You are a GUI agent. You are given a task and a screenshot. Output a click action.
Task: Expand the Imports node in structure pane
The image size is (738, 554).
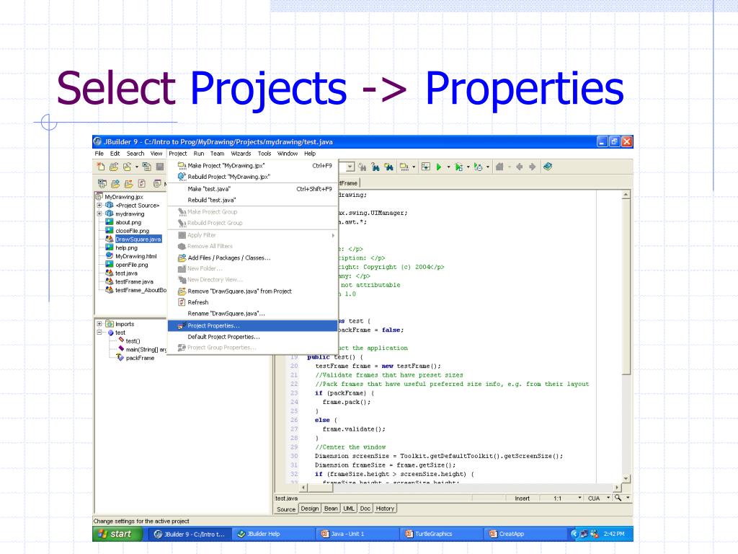tap(99, 324)
